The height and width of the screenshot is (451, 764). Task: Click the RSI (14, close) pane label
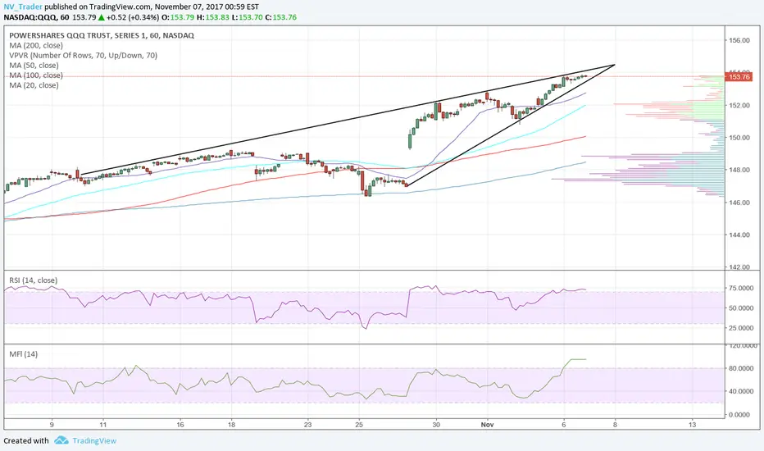click(x=33, y=280)
